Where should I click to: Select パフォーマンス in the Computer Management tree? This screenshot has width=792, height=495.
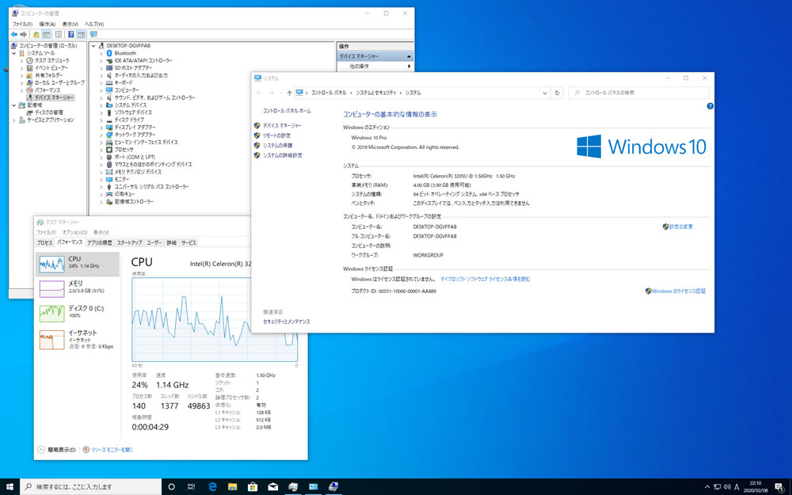pyautogui.click(x=48, y=90)
